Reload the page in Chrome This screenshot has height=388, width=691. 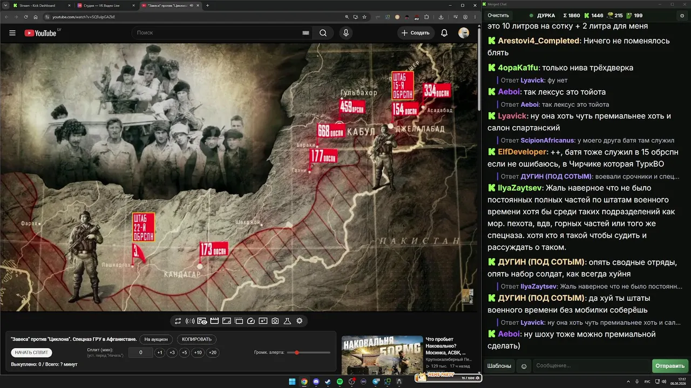click(26, 17)
